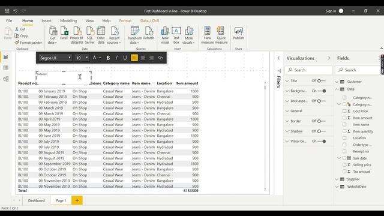Align text left in text toolbar
The height and width of the screenshot is (216, 384).
pos(134,58)
